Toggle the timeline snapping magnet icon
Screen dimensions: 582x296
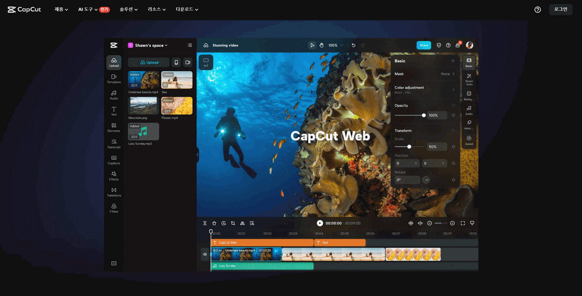click(411, 223)
